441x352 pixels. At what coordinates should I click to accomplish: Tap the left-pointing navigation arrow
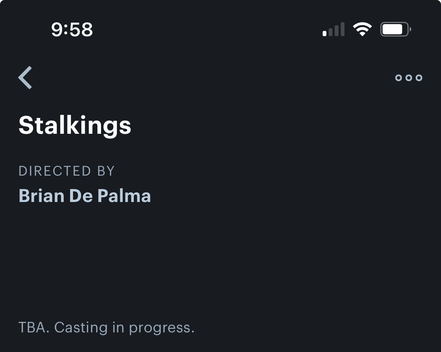(25, 78)
